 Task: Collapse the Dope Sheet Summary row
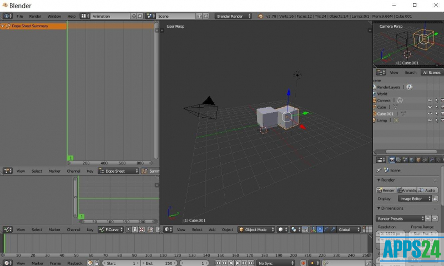coord(3,26)
